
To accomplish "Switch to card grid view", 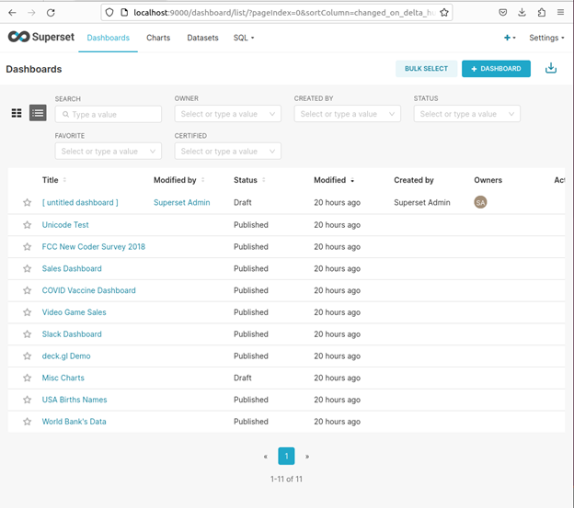I will pyautogui.click(x=17, y=113).
